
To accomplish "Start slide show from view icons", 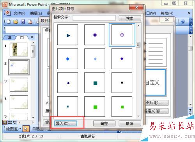I will (x=15, y=122).
